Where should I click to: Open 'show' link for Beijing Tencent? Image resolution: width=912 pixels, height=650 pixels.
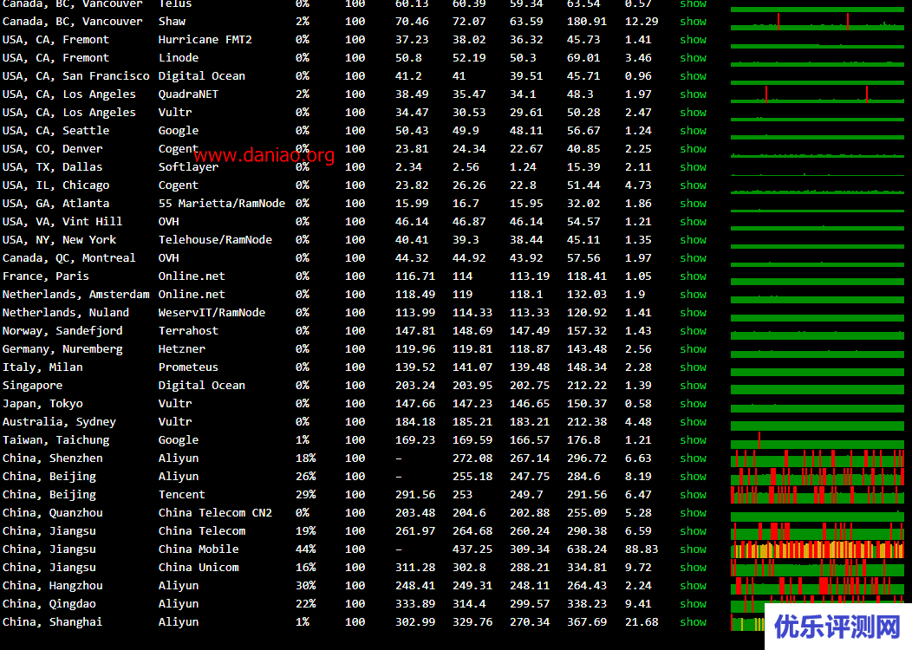coord(694,495)
